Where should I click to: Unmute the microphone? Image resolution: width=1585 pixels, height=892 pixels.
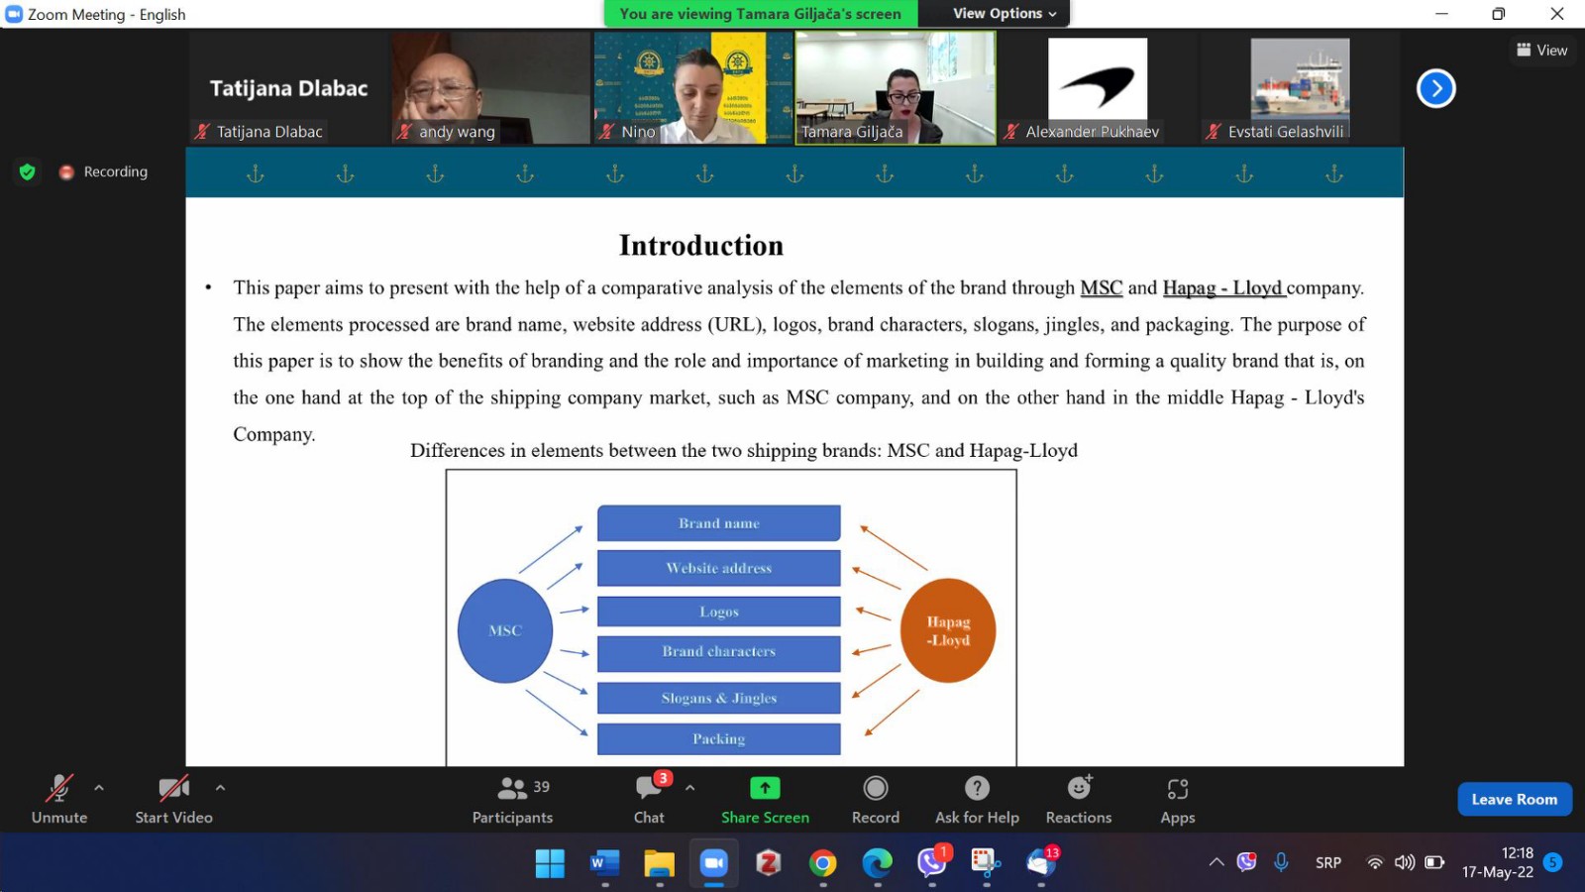[x=59, y=800]
